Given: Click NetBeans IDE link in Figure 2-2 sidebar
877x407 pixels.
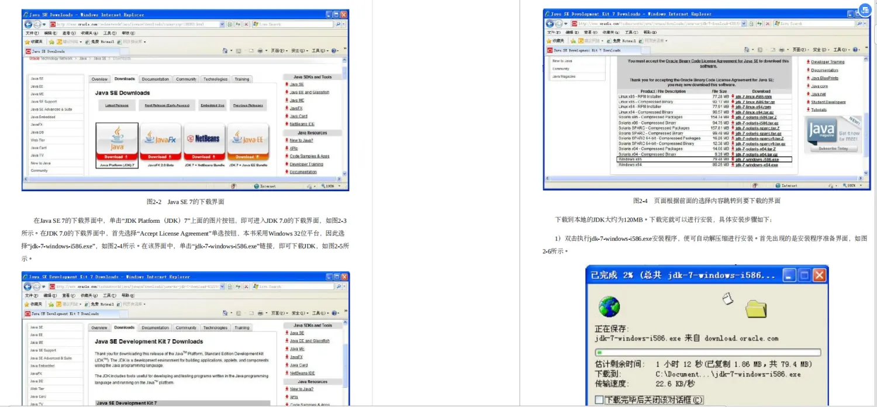Looking at the screenshot, I should tap(302, 124).
